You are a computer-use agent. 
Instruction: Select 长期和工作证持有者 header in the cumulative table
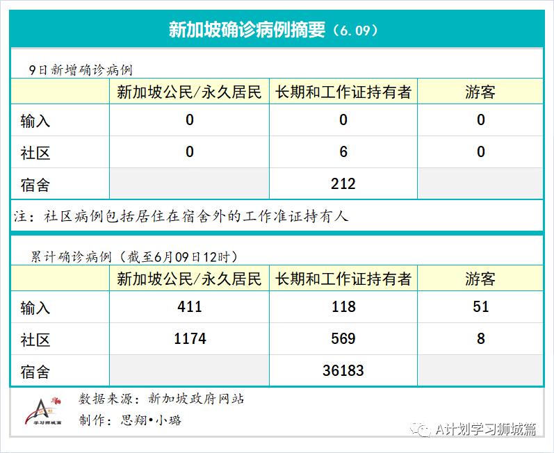click(x=343, y=279)
